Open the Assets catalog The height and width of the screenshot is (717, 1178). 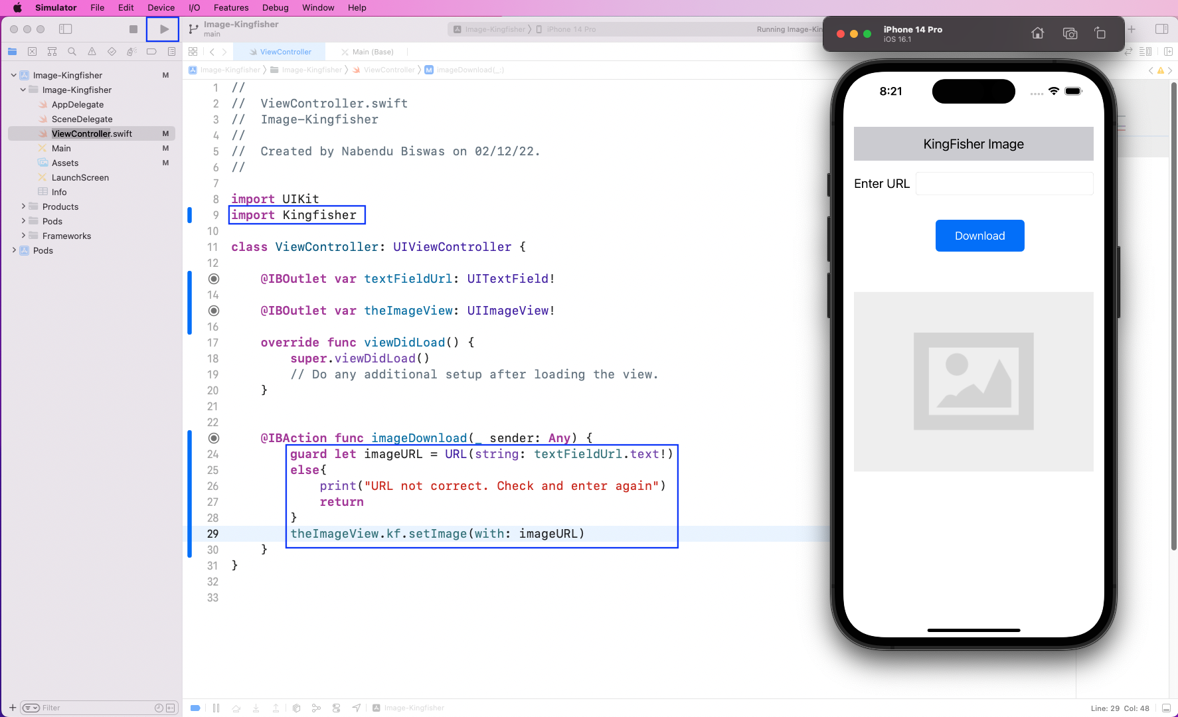pyautogui.click(x=65, y=163)
